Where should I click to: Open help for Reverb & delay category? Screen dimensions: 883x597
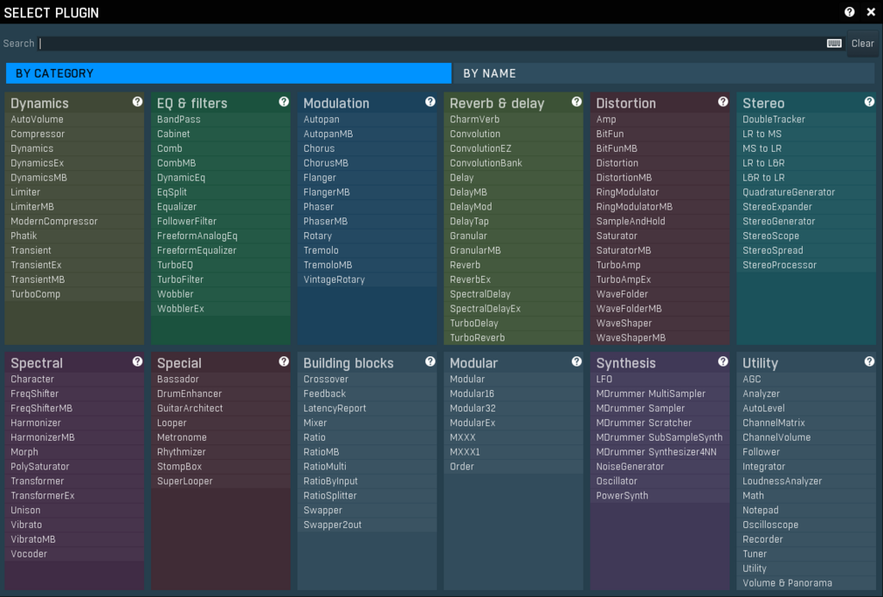click(577, 102)
